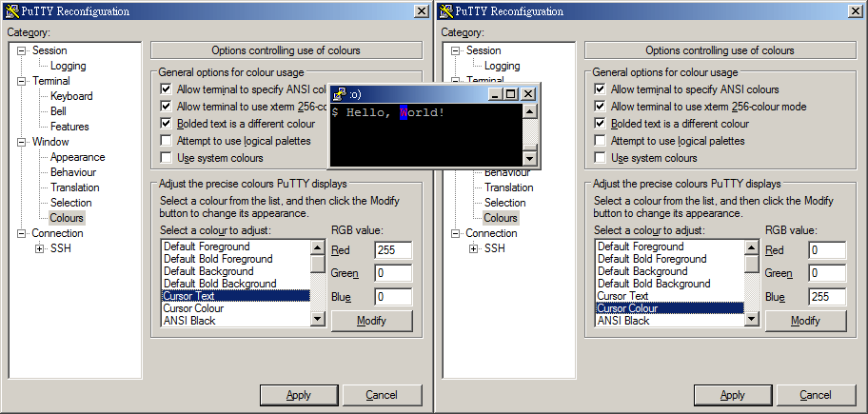868x414 pixels.
Task: Select Default Foreground in left colour list
Action: click(236, 246)
